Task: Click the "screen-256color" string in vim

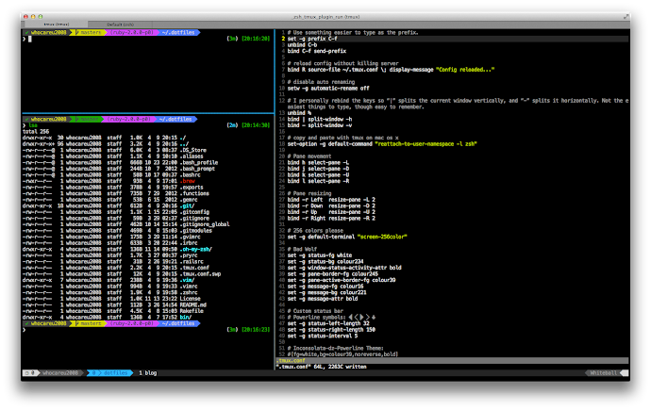Action: (382, 237)
